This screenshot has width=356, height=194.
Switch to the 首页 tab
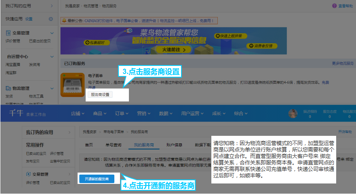(89, 145)
